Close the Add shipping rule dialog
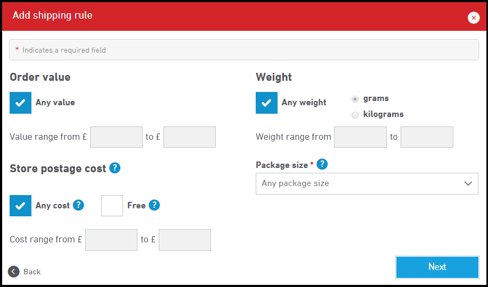 pos(474,18)
